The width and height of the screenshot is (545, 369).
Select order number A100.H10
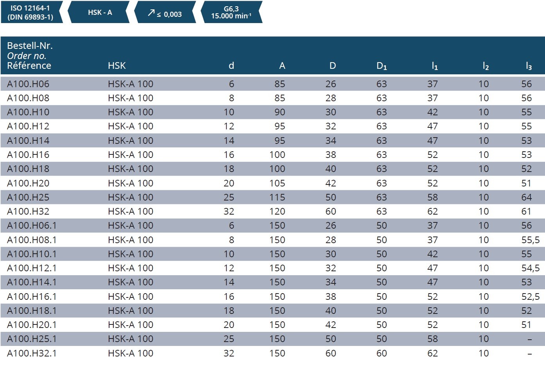tap(28, 112)
